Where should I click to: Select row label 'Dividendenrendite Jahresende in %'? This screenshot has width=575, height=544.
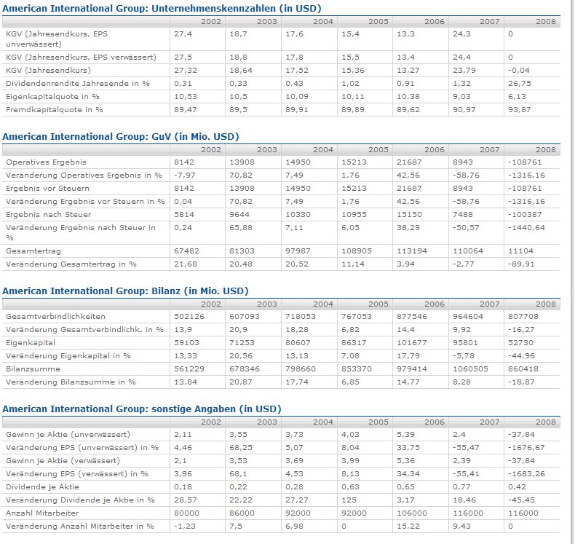[x=78, y=84]
